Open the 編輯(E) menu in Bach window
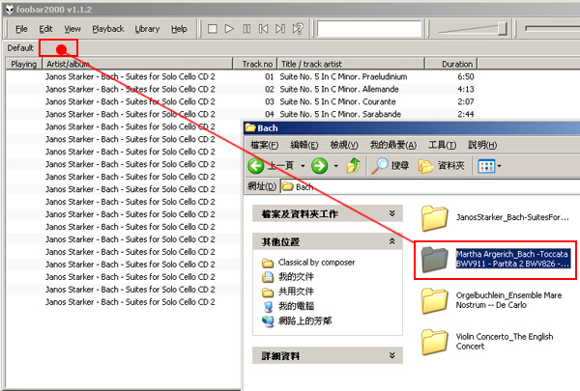Screen dimensions: 580x391 pyautogui.click(x=304, y=145)
